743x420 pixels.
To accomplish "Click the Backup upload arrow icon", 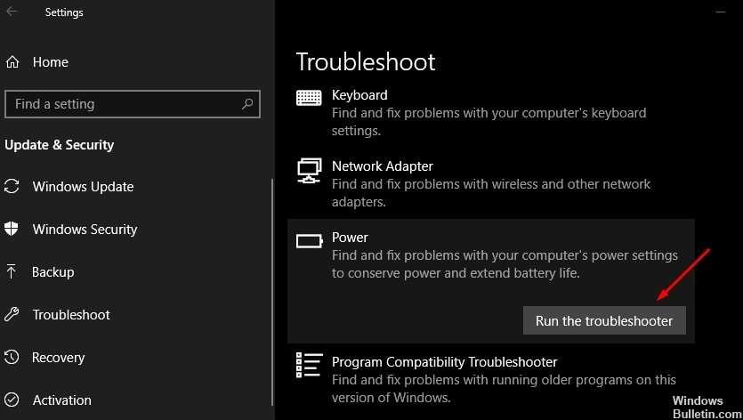I will [12, 272].
